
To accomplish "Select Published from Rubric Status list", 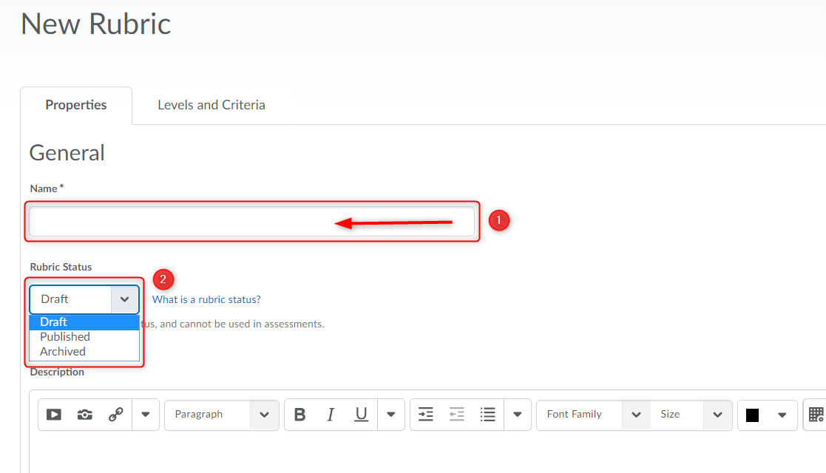I will pyautogui.click(x=65, y=337).
